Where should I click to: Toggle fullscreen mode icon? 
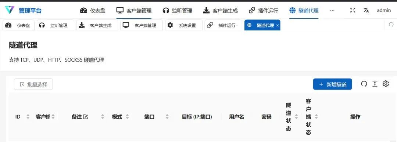[x=353, y=10]
